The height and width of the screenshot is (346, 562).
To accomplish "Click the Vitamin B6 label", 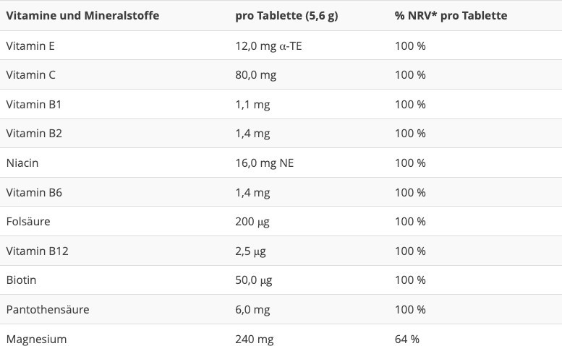I will point(33,192).
